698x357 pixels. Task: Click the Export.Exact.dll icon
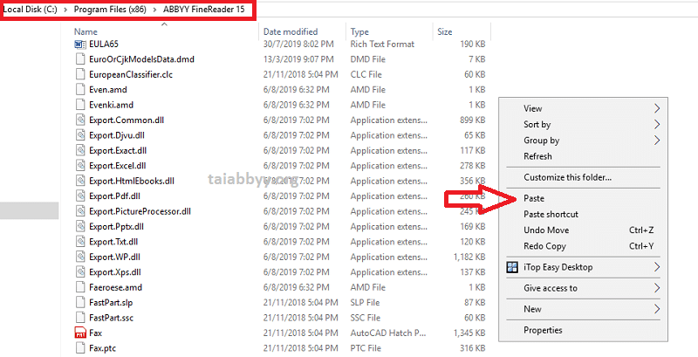pyautogui.click(x=80, y=150)
